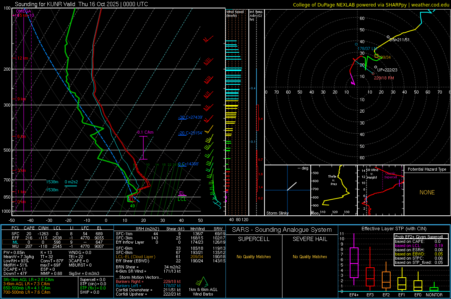This screenshot has width=451, height=299.
Task: Click the Effective Layer STP (with CIN) title
Action: [394, 229]
